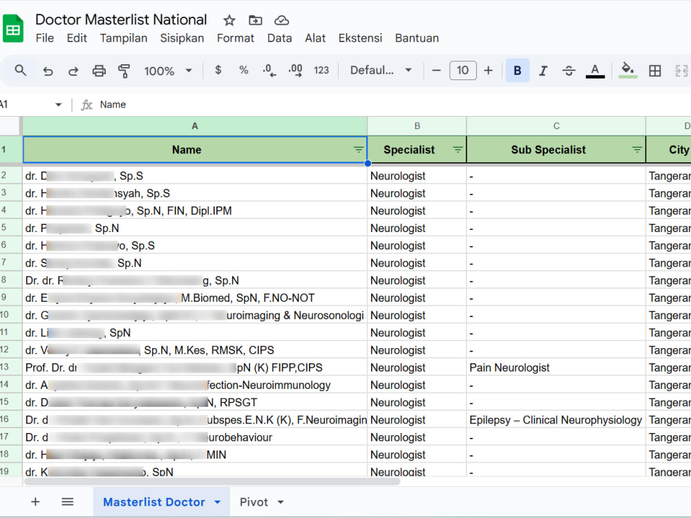Select row 13 header
The image size is (691, 518).
[x=10, y=367]
